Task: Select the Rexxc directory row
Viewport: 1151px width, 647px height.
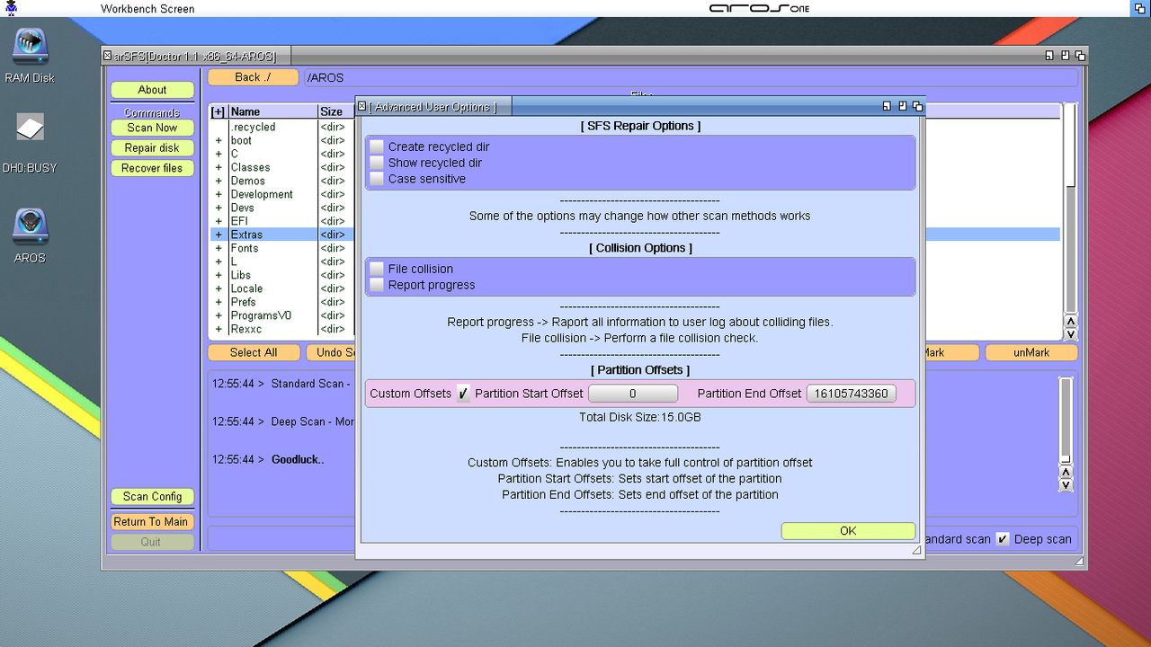Action: [x=282, y=329]
